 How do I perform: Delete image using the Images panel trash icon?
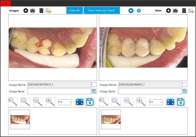click(x=41, y=11)
